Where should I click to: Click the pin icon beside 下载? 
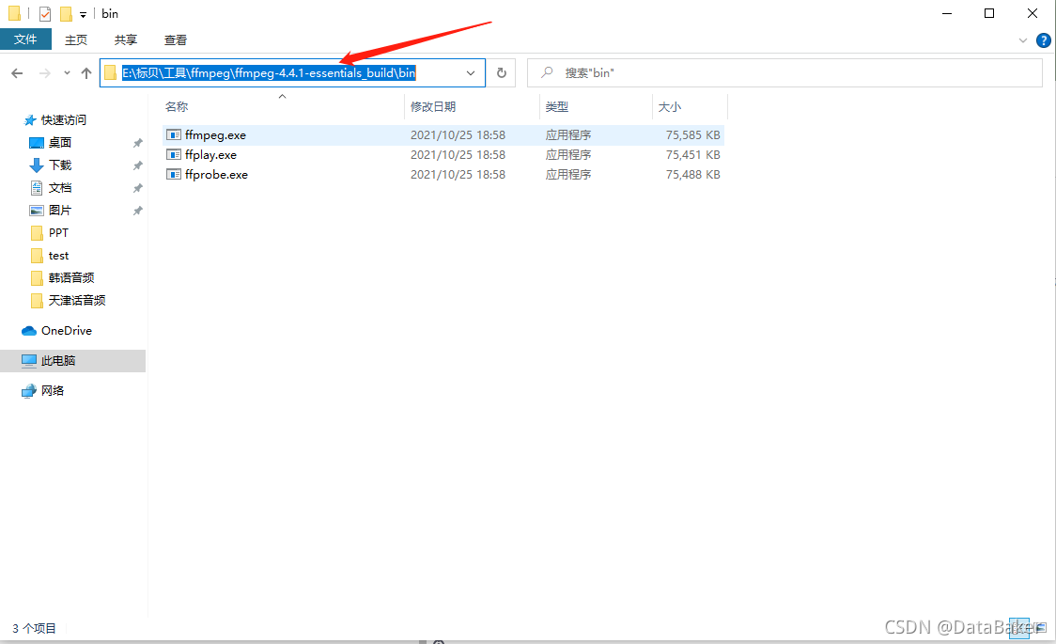[138, 165]
